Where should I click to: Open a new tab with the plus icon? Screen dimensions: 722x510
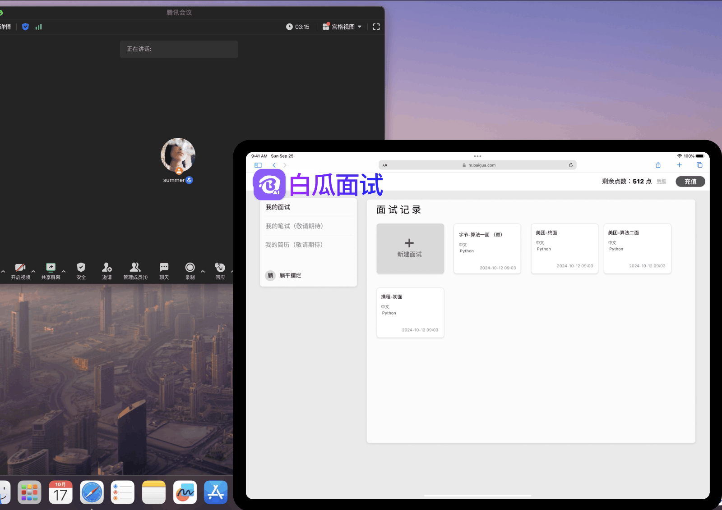(679, 165)
